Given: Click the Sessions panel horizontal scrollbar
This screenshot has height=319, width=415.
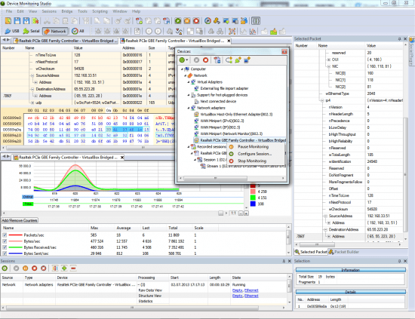Looking at the screenshot, I should [132, 308].
